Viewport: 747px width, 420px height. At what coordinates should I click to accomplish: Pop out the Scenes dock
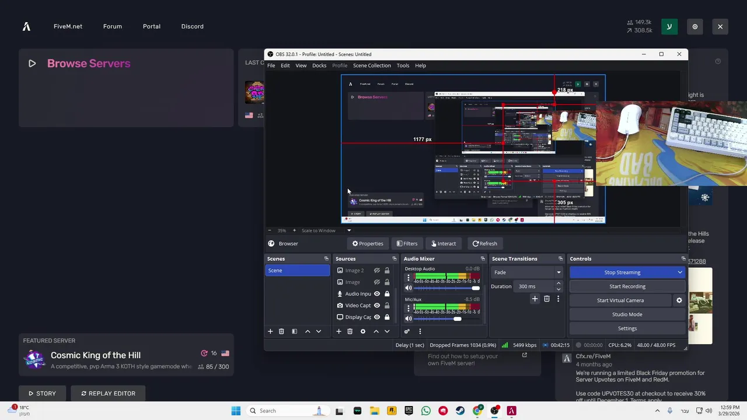[x=326, y=258]
